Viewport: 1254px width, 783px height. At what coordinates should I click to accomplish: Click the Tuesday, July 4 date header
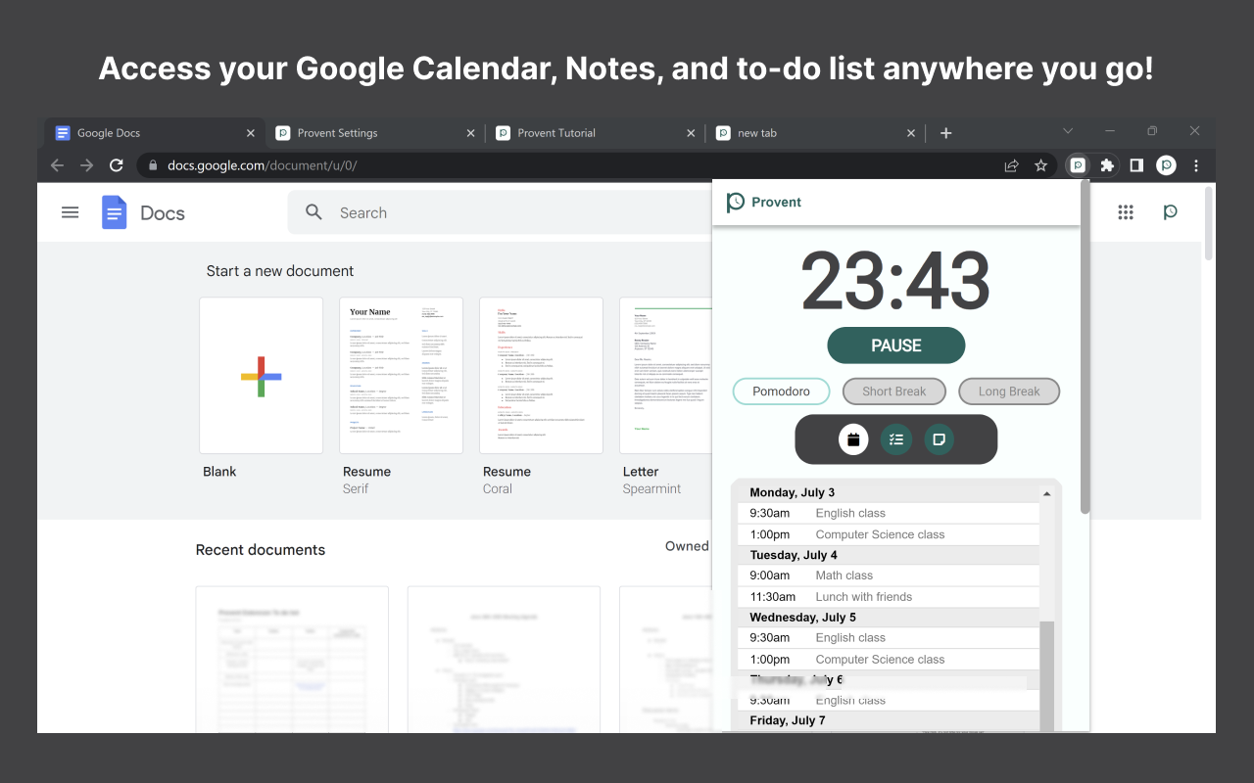point(794,555)
